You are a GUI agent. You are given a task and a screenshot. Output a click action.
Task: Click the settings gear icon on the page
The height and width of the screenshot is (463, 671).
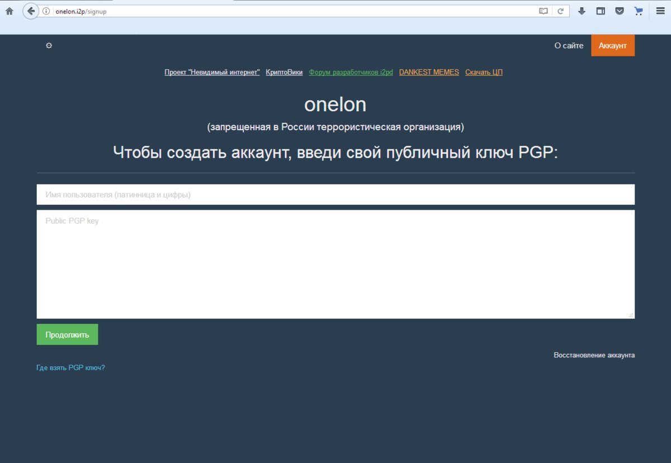pyautogui.click(x=49, y=46)
